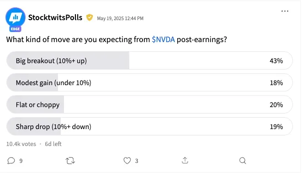Click the share upload icon
The width and height of the screenshot is (302, 173).
185,160
